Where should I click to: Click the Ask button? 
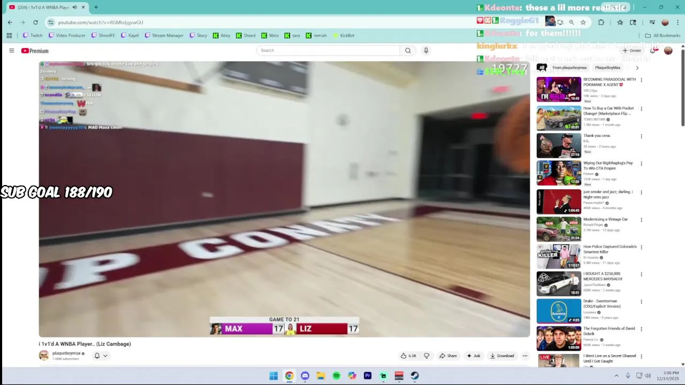(x=474, y=356)
